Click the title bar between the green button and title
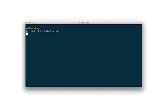This screenshot has width=164, height=111. click(56, 23)
